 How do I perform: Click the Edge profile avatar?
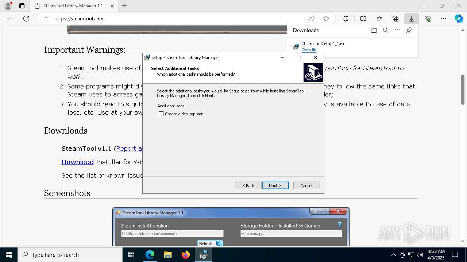8,6
